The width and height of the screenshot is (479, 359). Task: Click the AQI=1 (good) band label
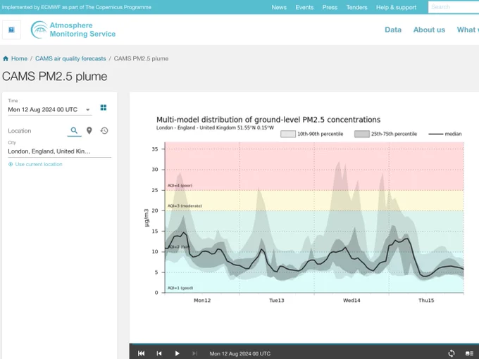tap(180, 288)
